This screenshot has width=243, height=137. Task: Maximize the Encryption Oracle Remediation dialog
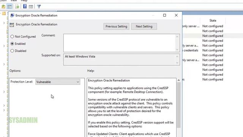164,15
